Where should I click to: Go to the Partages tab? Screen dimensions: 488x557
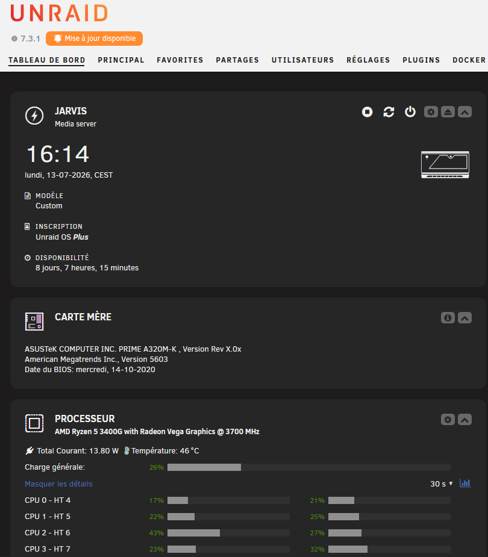coord(237,60)
